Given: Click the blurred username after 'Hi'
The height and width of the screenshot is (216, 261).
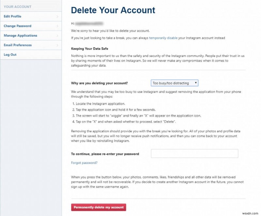Looking at the screenshot, I should coord(89,23).
